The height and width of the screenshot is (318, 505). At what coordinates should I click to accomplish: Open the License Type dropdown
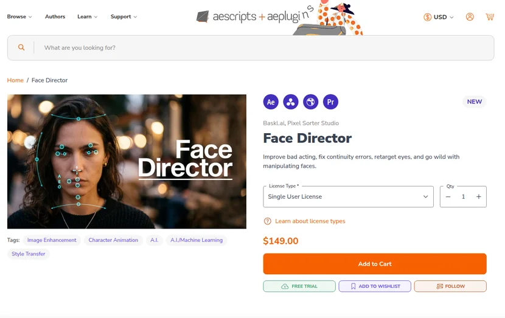348,196
